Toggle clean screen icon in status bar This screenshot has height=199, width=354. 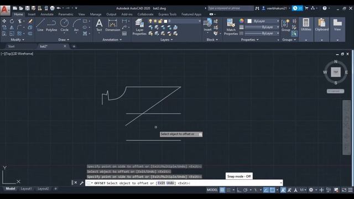pos(344,190)
